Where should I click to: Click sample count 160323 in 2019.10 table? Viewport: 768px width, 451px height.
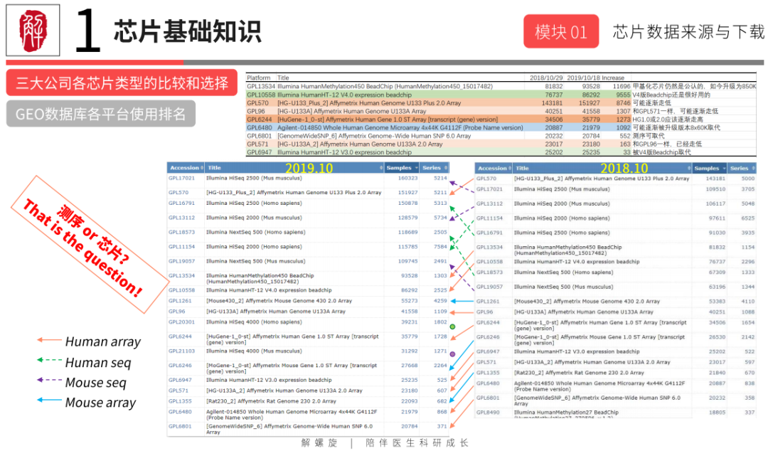(x=407, y=179)
